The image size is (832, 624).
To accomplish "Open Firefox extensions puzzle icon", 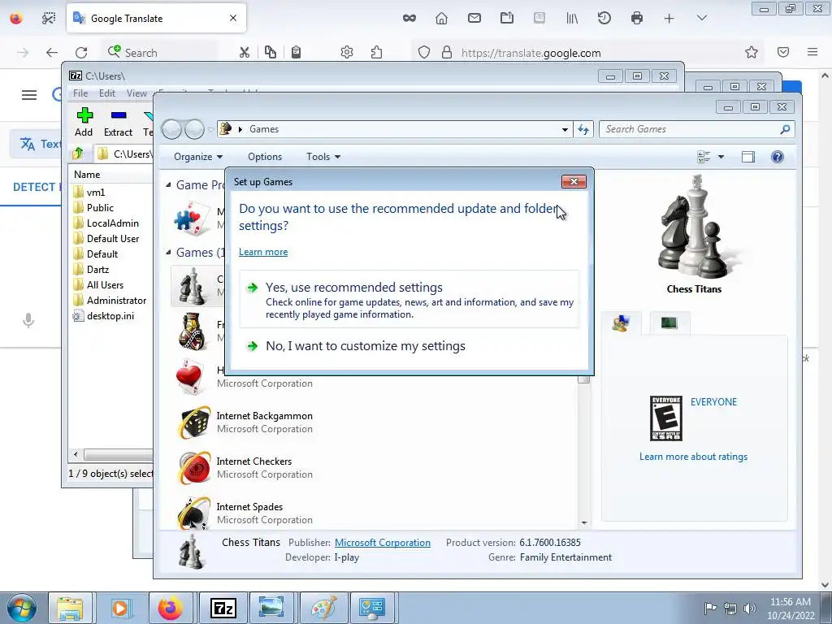I will click(x=377, y=53).
